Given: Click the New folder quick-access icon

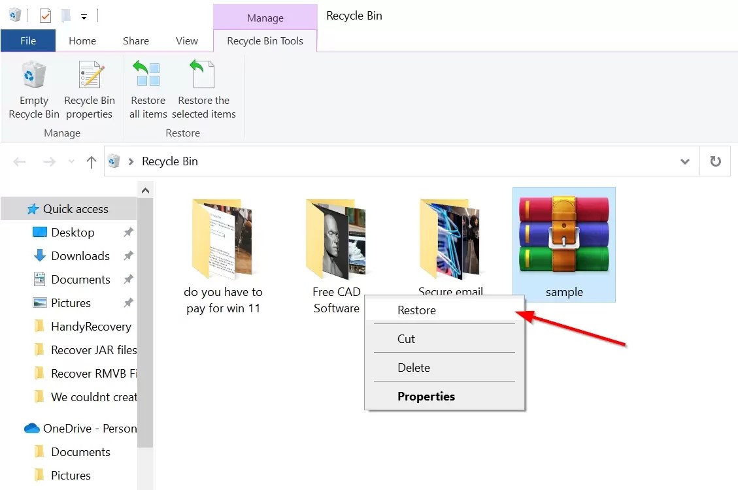Looking at the screenshot, I should (66, 16).
